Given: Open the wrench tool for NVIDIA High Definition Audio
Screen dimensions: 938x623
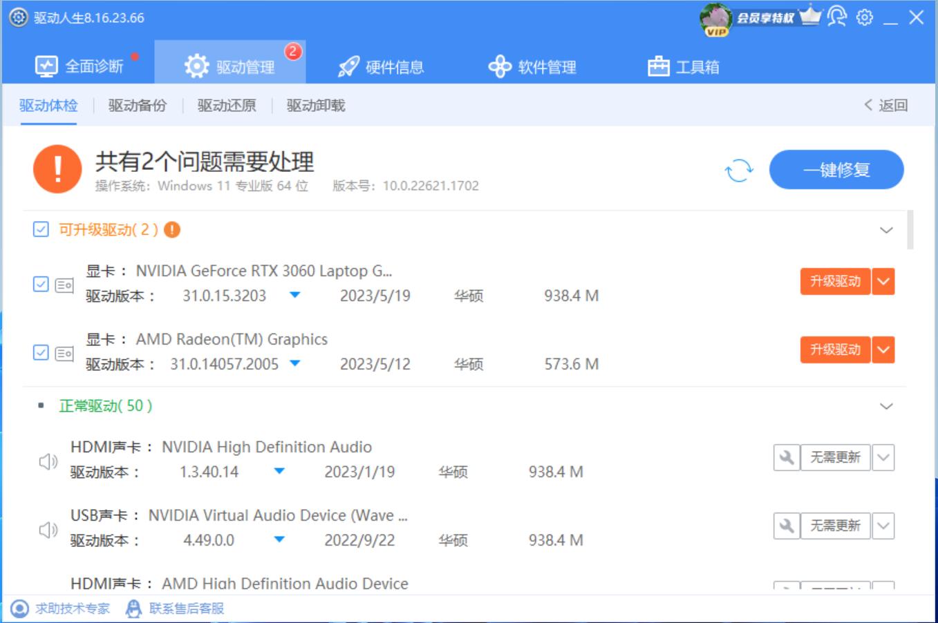Looking at the screenshot, I should [x=787, y=457].
